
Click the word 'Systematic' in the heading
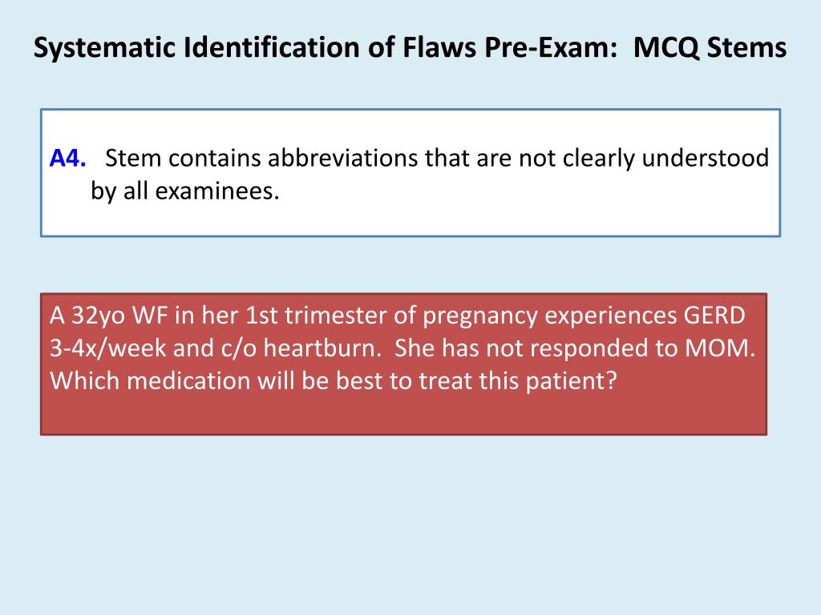pyautogui.click(x=104, y=47)
